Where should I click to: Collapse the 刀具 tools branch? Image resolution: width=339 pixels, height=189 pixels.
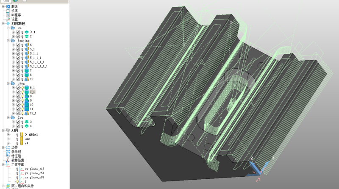[3, 131]
